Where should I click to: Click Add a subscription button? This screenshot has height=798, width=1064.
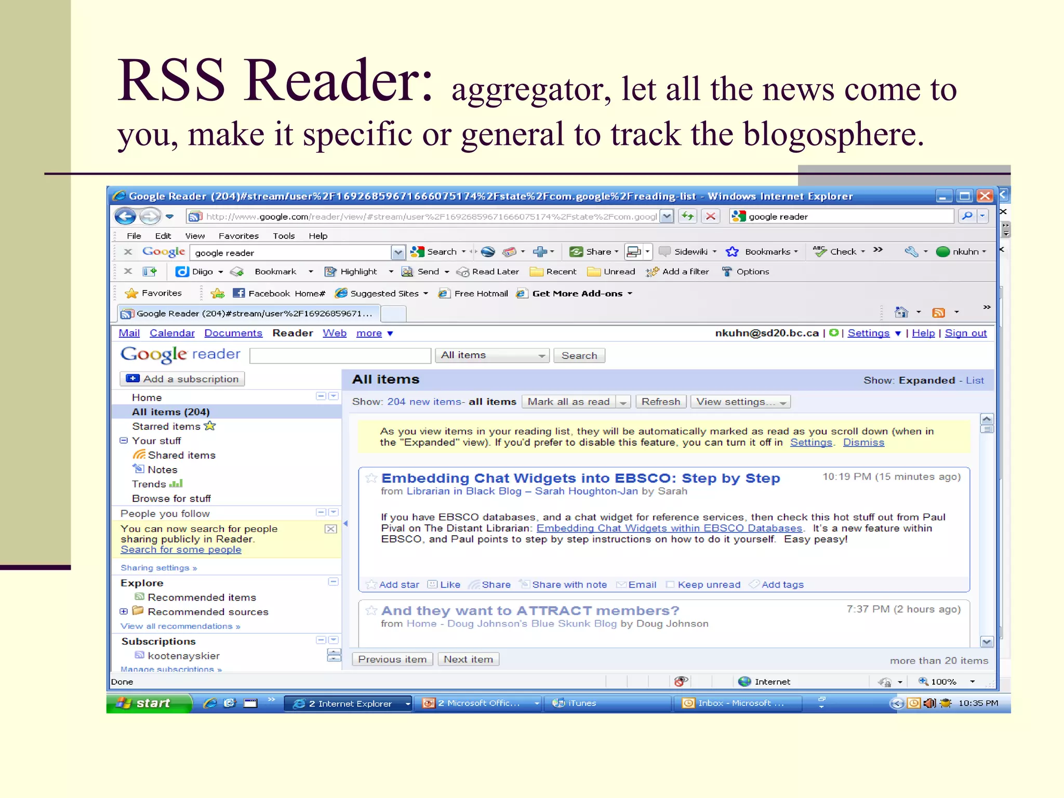(x=182, y=379)
